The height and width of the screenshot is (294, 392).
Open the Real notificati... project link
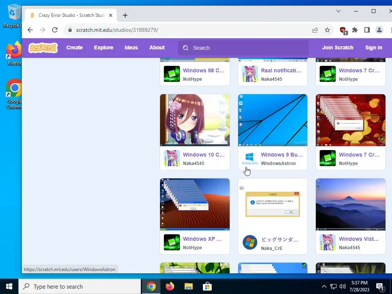281,70
